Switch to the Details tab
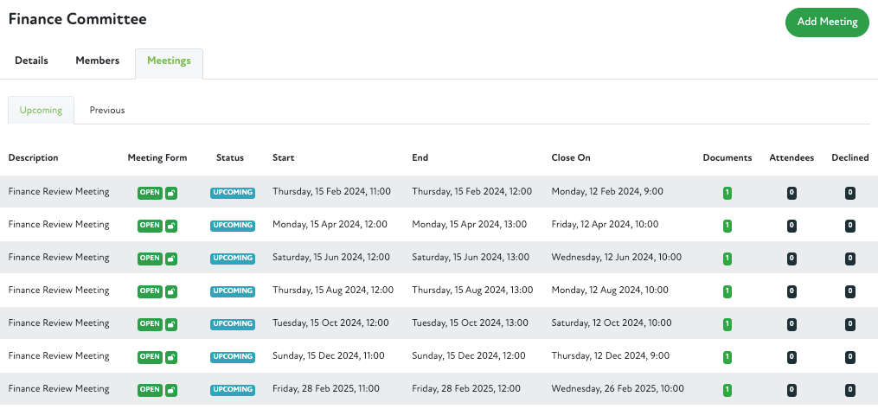Viewport: 878px width, 409px height. (31, 61)
